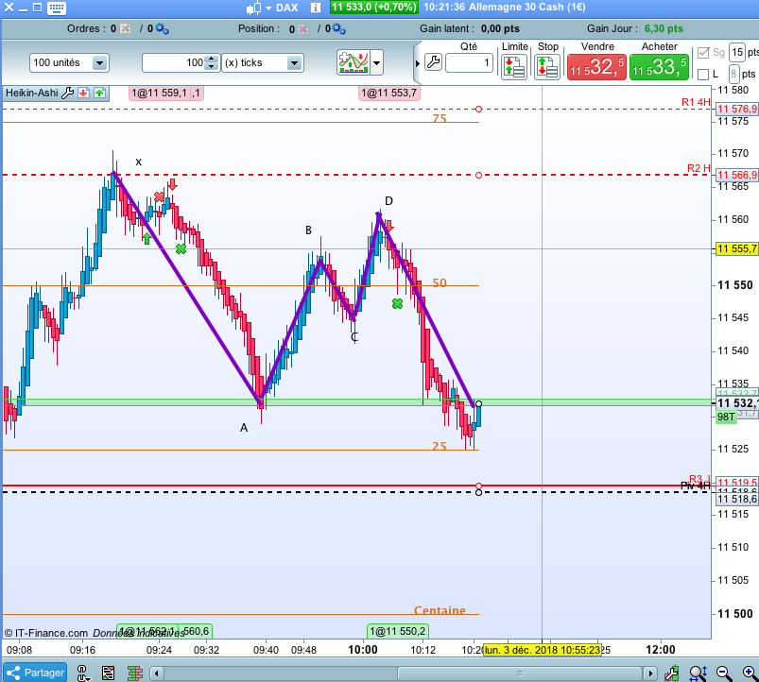Click the Heikin-Ashi label
This screenshot has height=682, width=759.
pos(31,93)
